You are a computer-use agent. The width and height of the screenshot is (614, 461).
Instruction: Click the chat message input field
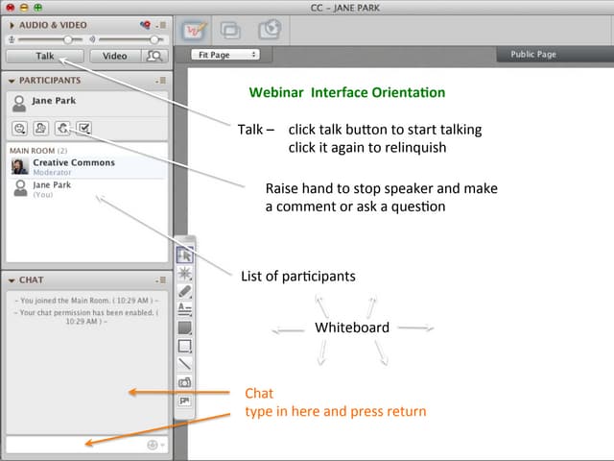(72, 445)
